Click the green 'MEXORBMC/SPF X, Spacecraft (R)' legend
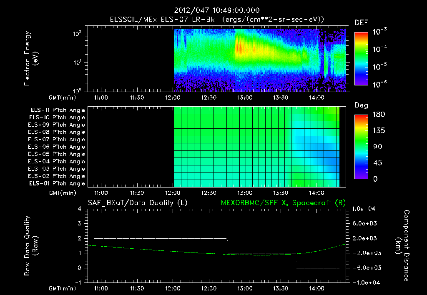 [x=283, y=203]
